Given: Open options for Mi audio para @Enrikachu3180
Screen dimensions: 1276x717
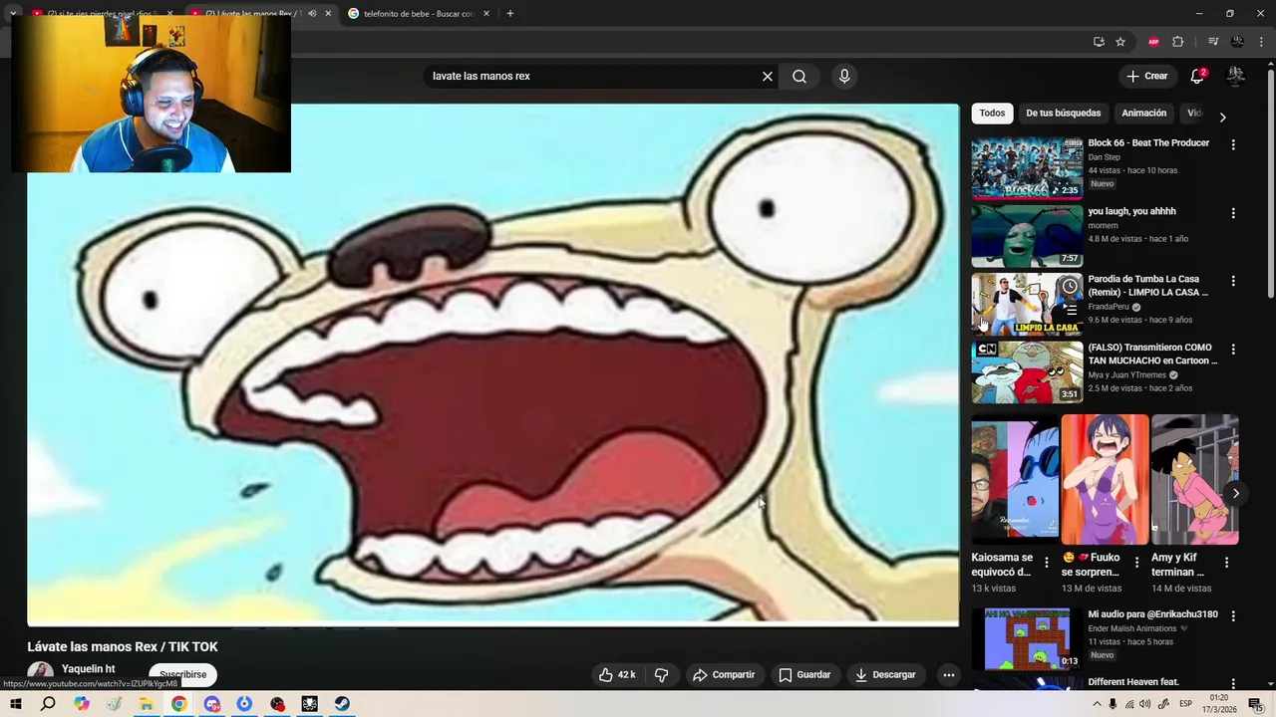Looking at the screenshot, I should [1233, 616].
